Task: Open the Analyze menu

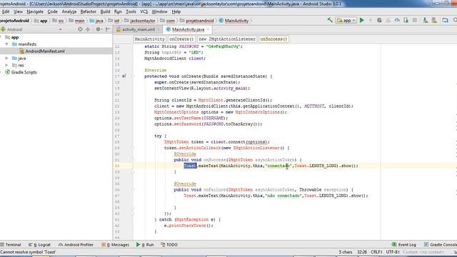Action: click(69, 11)
